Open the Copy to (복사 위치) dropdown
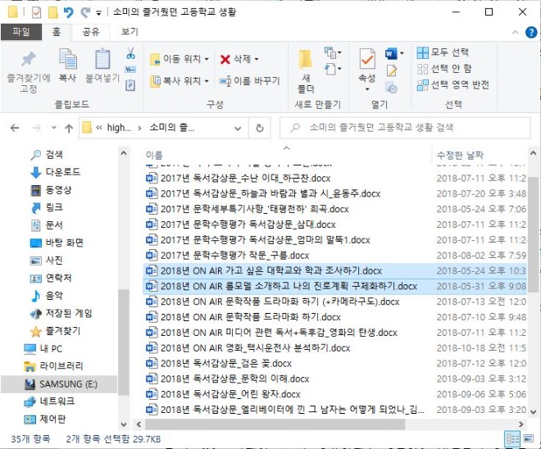 180,81
